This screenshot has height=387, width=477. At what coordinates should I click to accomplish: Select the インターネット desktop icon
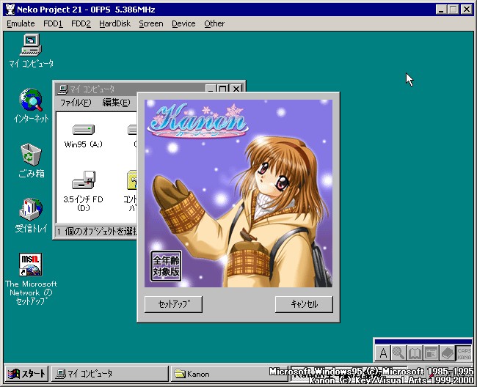click(x=31, y=106)
